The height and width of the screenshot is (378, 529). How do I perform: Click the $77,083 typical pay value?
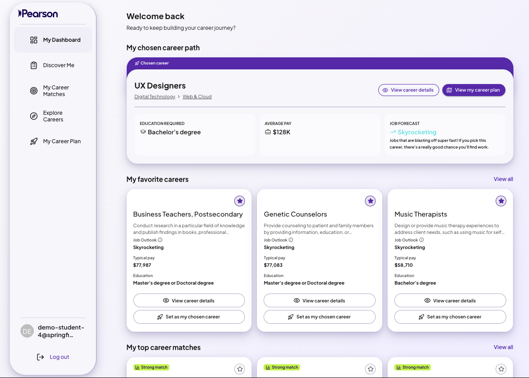(273, 265)
